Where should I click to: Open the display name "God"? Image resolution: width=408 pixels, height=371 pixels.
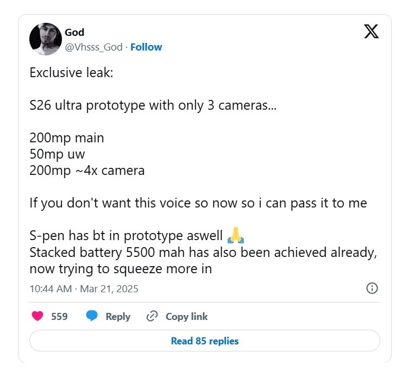[74, 33]
